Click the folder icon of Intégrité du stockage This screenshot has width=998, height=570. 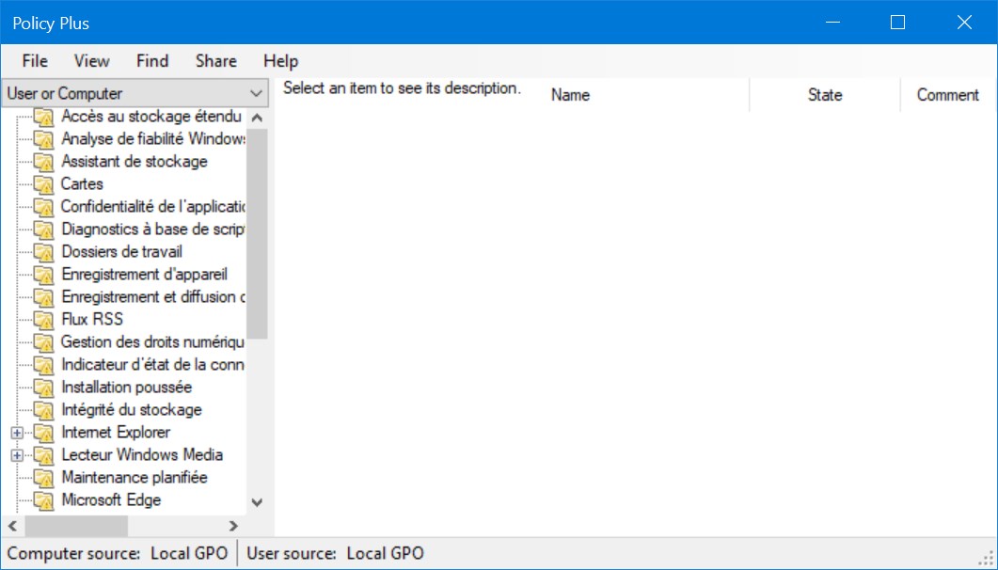coord(43,410)
